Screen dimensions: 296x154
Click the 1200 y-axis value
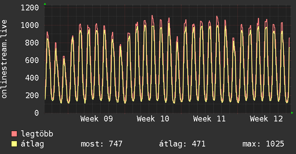point(29,8)
